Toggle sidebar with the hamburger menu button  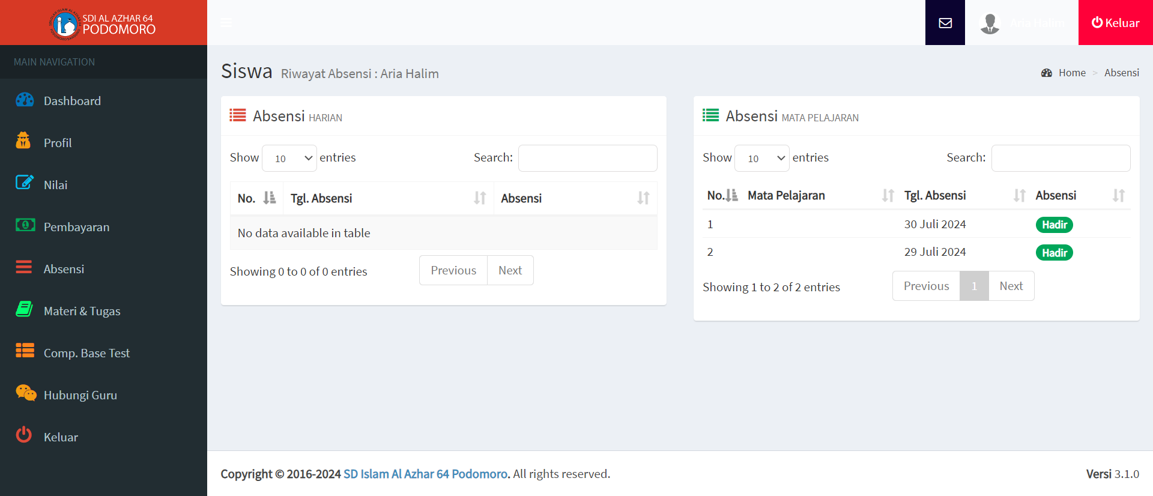pos(226,23)
